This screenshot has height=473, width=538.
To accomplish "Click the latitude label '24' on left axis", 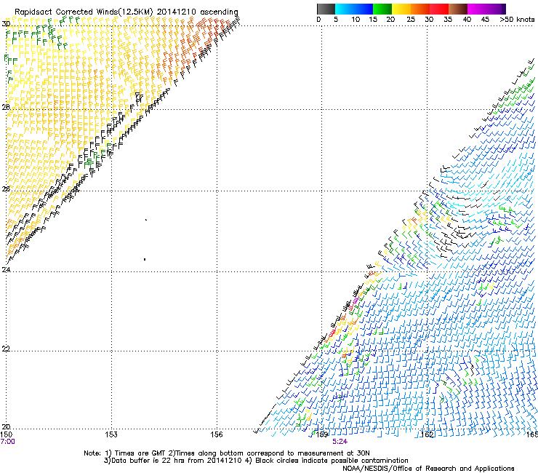I will [6, 270].
